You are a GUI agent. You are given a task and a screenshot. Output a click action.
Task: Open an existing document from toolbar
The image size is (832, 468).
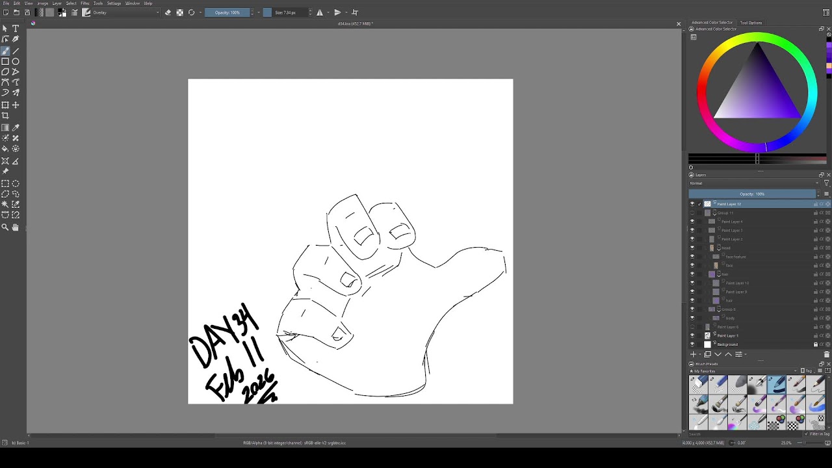coord(16,12)
